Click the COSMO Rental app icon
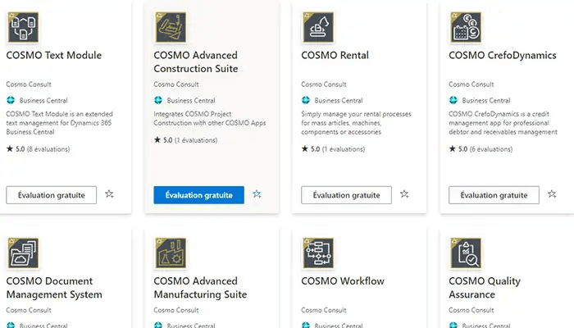The height and width of the screenshot is (328, 574). pyautogui.click(x=317, y=27)
